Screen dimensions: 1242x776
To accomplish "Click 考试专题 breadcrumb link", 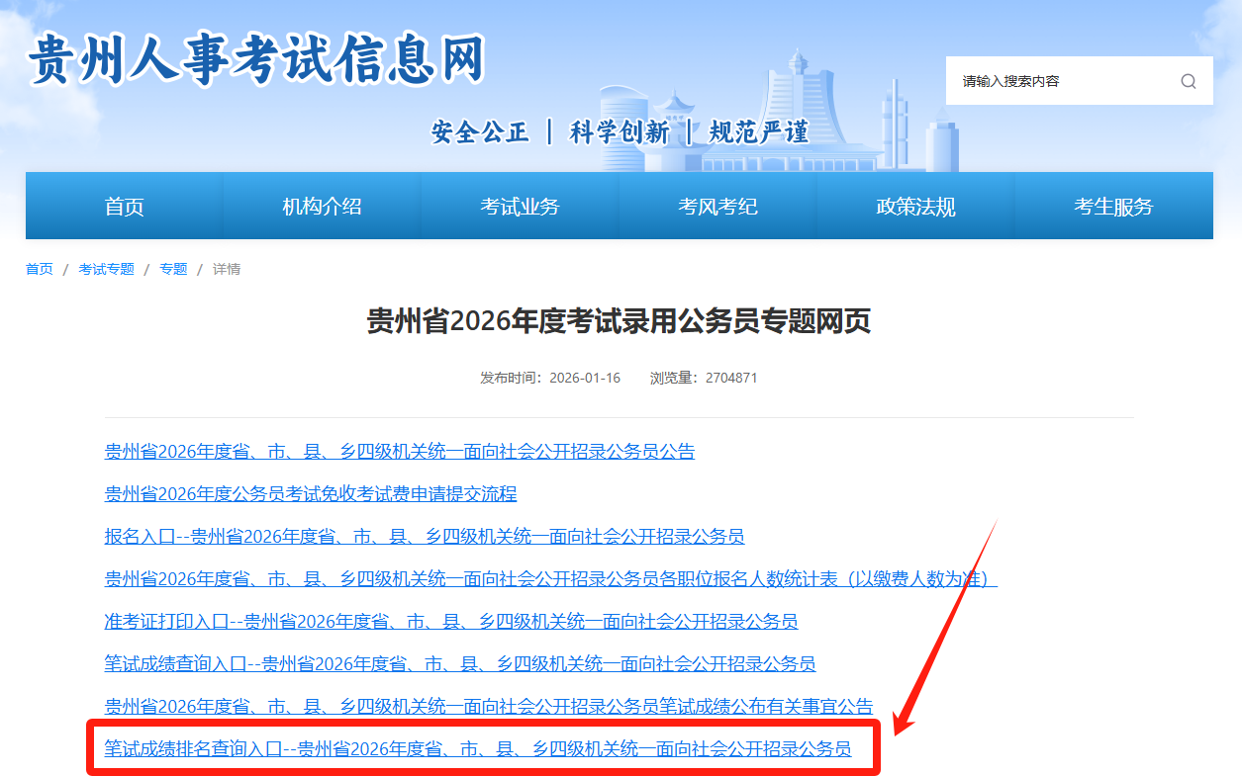I will pyautogui.click(x=106, y=269).
